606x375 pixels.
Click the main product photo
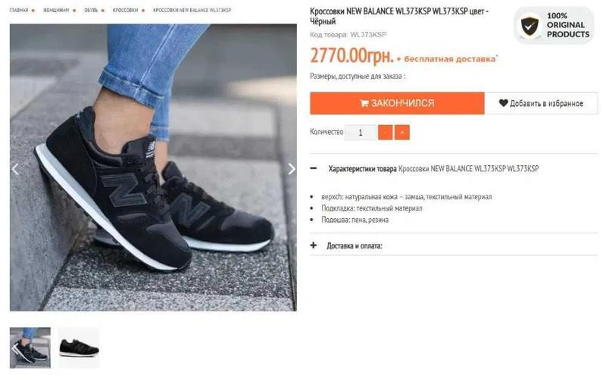click(153, 167)
